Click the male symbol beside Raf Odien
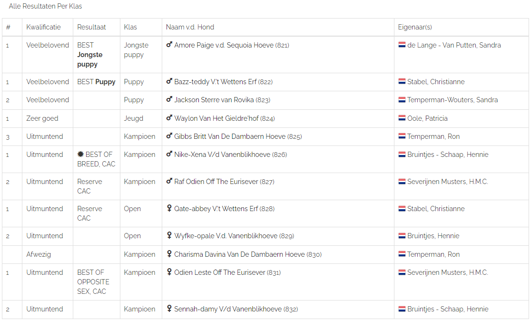This screenshot has width=530, height=320. click(x=169, y=182)
